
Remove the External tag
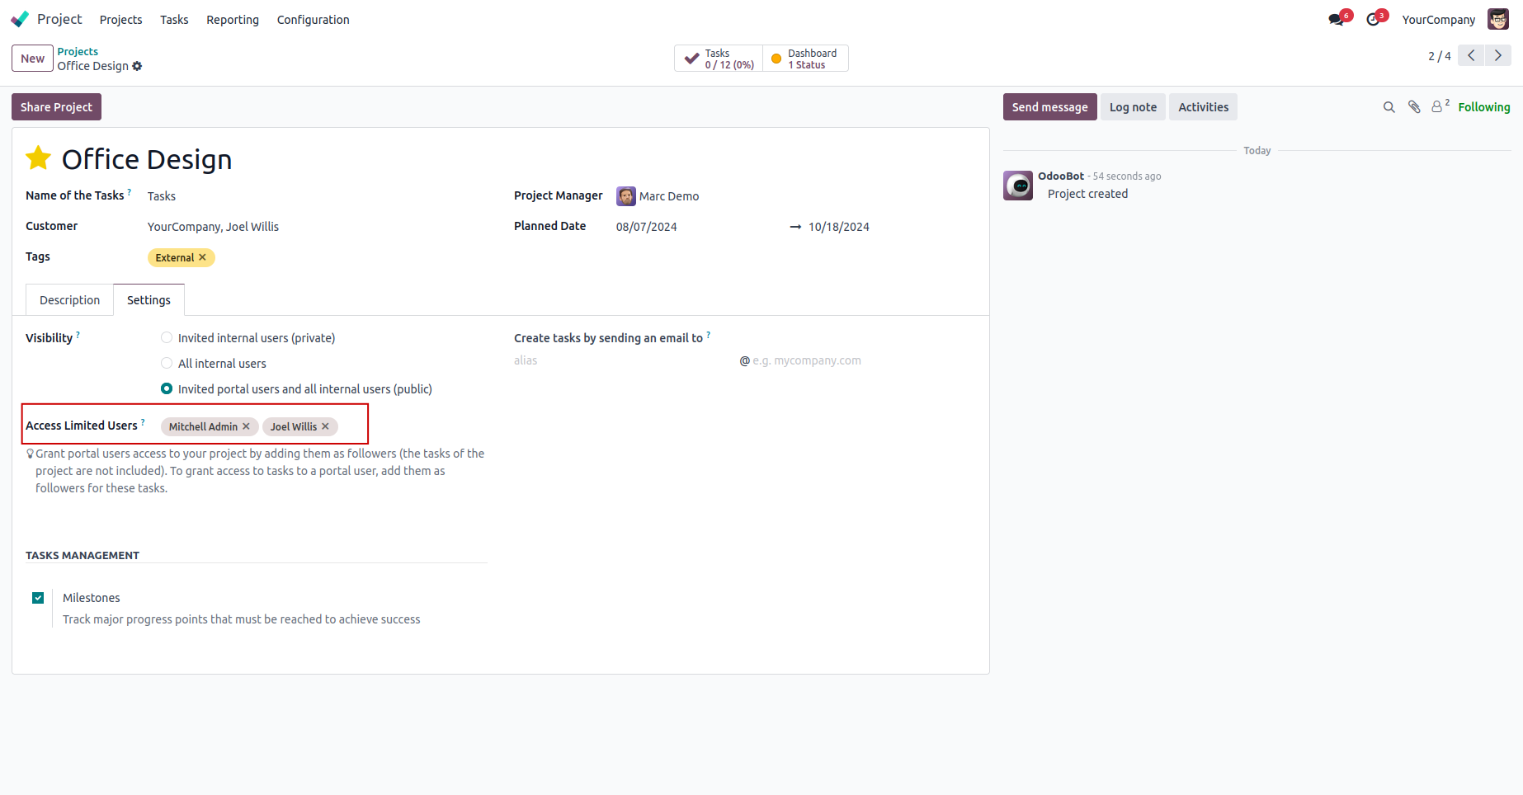pyautogui.click(x=202, y=257)
